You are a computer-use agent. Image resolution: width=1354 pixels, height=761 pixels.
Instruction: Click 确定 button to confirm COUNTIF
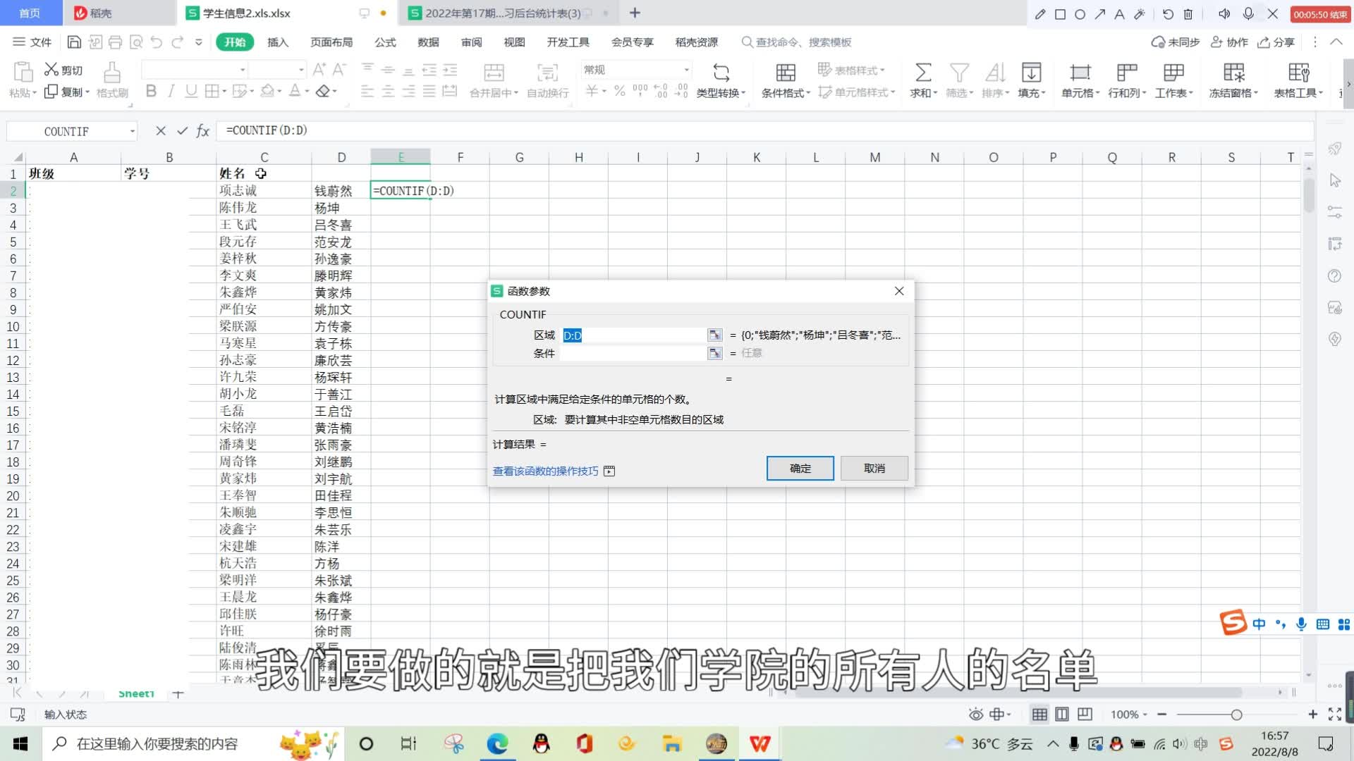point(799,467)
